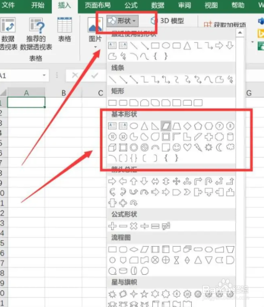Image resolution: width=264 pixels, height=307 pixels.
Task: Choose the frame basic shape
Action: tap(166, 137)
